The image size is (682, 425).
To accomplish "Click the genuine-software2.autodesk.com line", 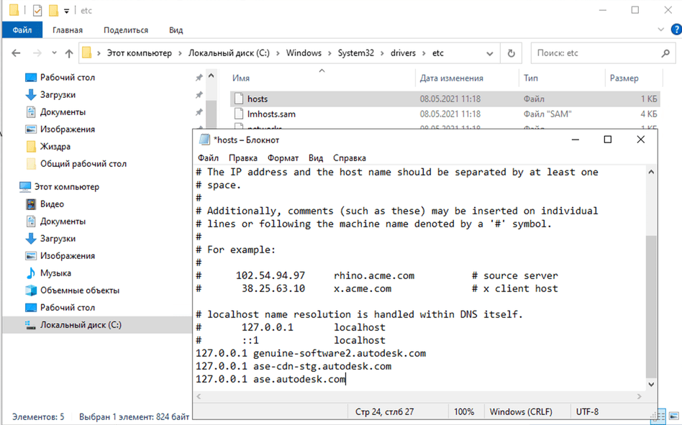I will tap(311, 353).
